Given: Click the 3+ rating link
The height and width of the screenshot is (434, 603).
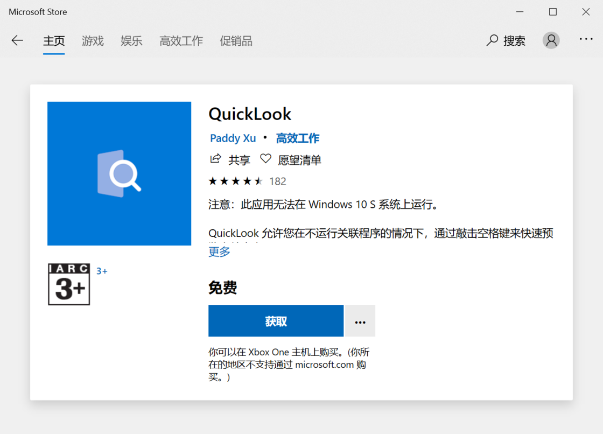Looking at the screenshot, I should (x=102, y=271).
